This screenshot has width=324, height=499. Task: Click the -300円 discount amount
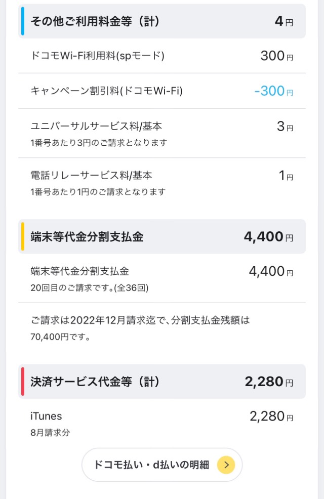[274, 91]
